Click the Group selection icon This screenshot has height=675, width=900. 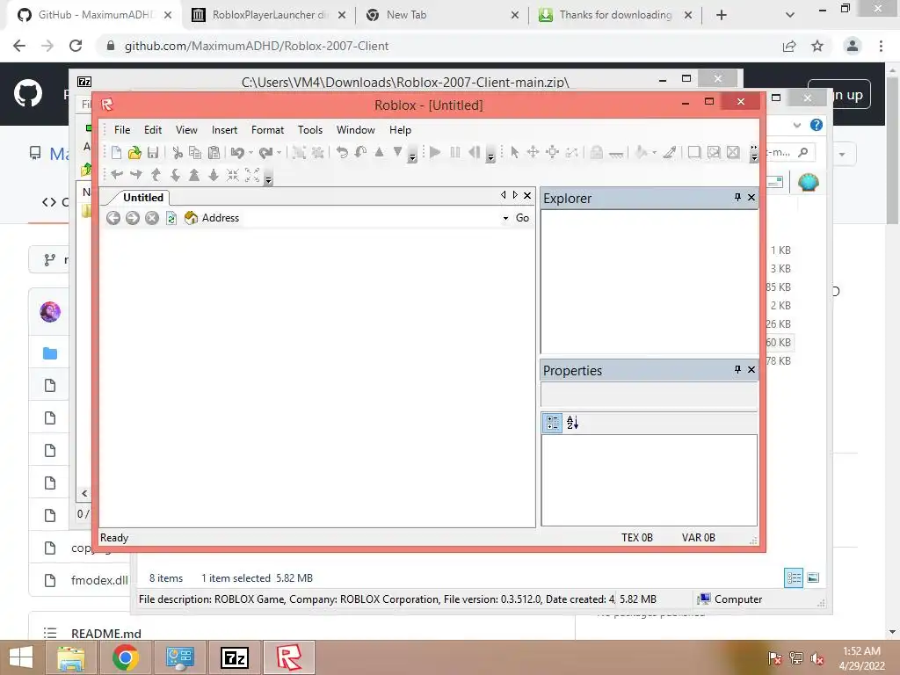coord(299,152)
